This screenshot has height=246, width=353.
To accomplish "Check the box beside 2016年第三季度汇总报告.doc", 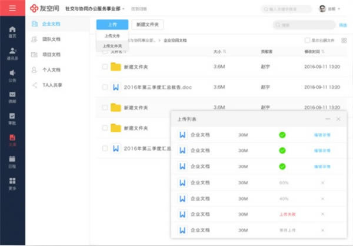I will (105, 87).
